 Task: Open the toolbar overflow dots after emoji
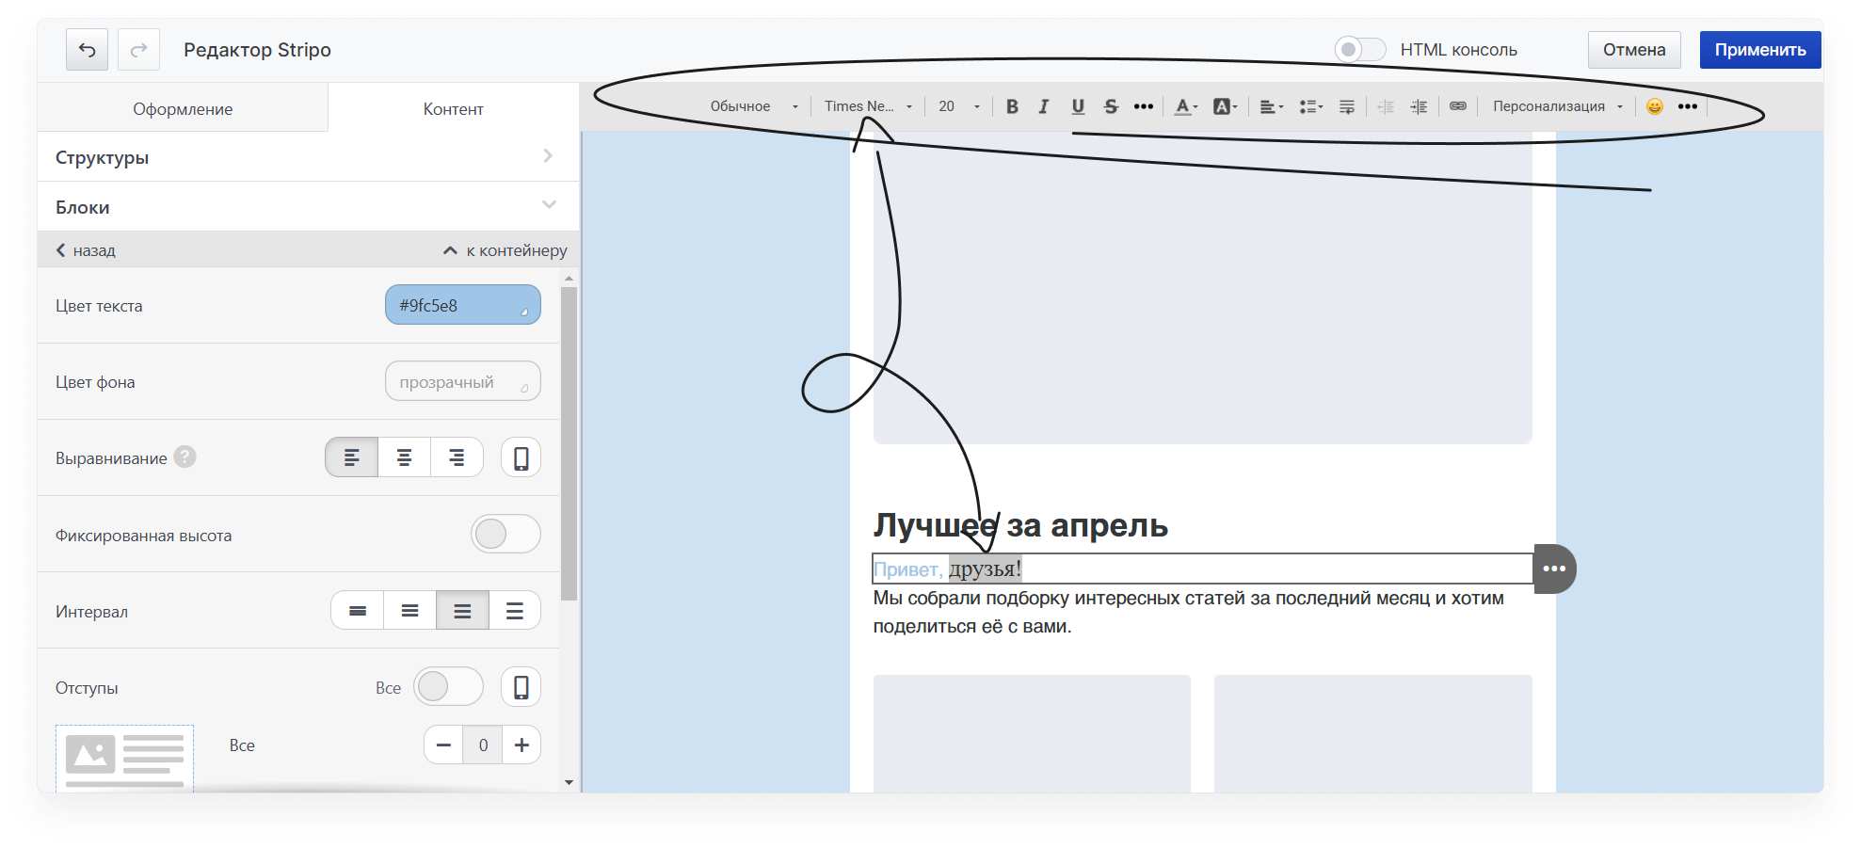click(x=1688, y=106)
